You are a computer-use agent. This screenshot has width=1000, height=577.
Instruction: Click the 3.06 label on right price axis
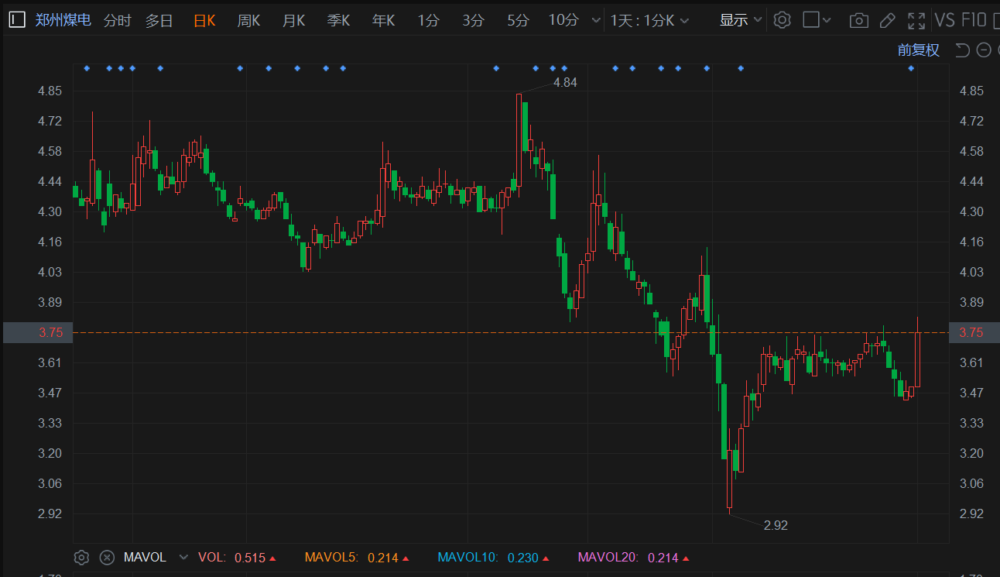tap(971, 483)
